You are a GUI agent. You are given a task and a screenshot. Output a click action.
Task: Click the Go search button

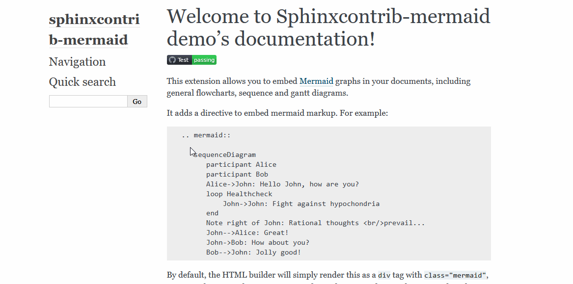pos(137,101)
